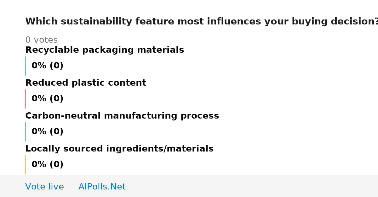
Task: Click the green bar under Carbon-neutral manufacturing
Action: [25, 132]
